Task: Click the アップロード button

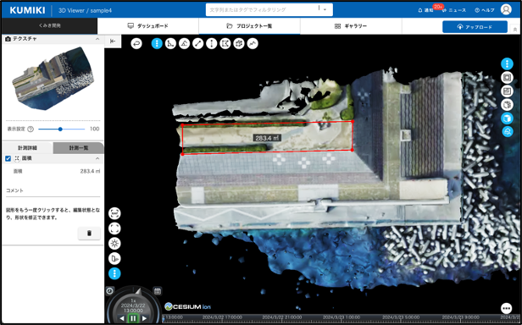Action: point(475,27)
